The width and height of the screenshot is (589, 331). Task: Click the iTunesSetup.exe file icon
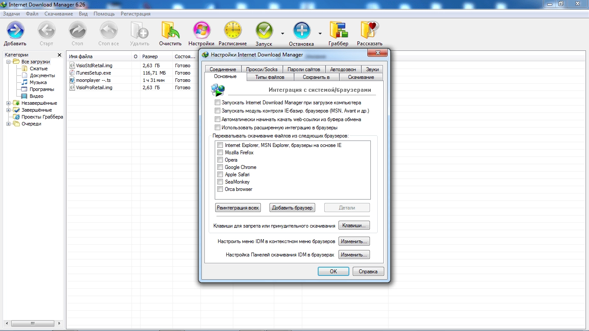click(72, 73)
